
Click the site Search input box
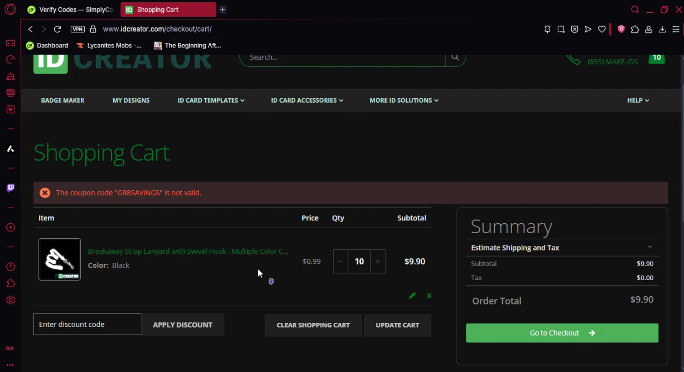(342, 58)
